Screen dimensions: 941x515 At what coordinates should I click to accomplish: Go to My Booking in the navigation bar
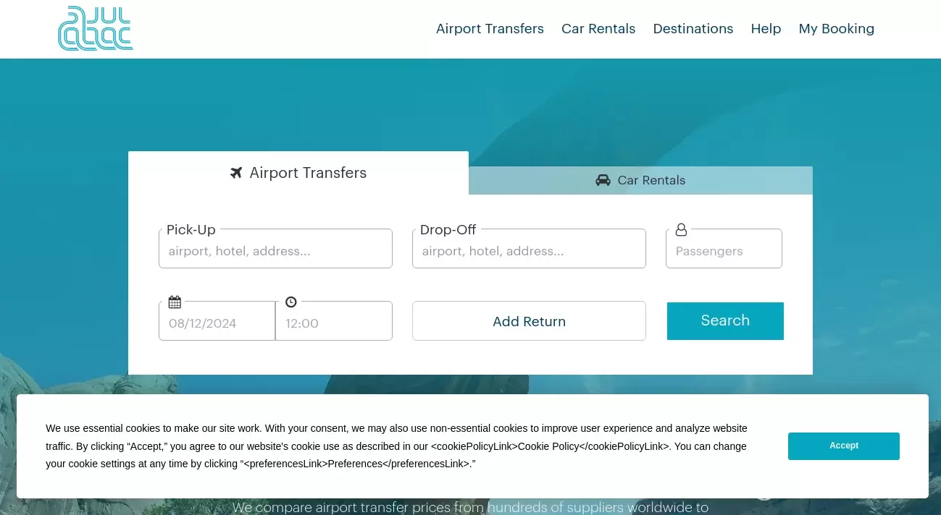point(837,29)
